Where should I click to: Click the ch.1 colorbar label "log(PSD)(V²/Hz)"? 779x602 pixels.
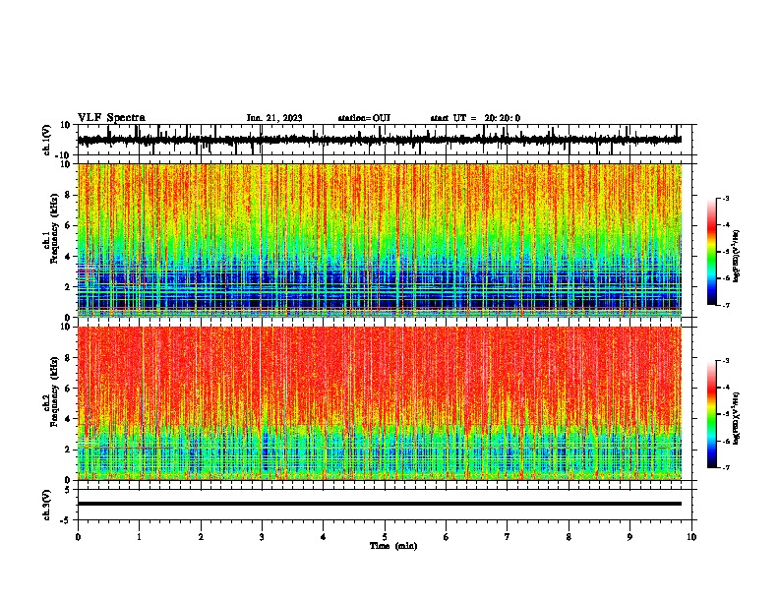736,257
